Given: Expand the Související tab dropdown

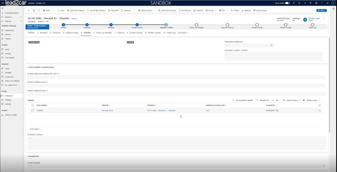Looking at the screenshot, I should (x=183, y=33).
